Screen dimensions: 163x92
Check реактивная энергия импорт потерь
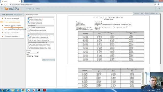(x=28, y=30)
